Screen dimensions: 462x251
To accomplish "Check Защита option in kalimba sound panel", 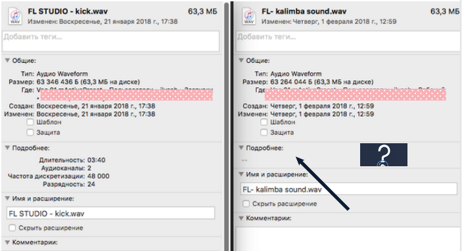I will [x=264, y=132].
